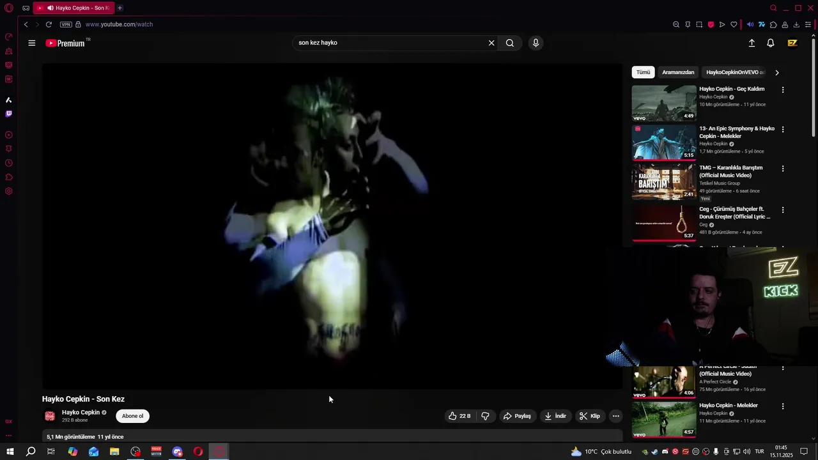Open 'TMG – Karanlıkla Barıştım' thumbnail
This screenshot has width=818, height=460.
pos(664,181)
